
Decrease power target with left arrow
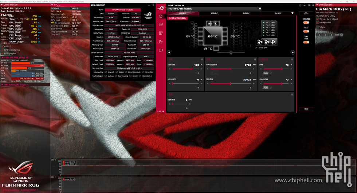170,69
